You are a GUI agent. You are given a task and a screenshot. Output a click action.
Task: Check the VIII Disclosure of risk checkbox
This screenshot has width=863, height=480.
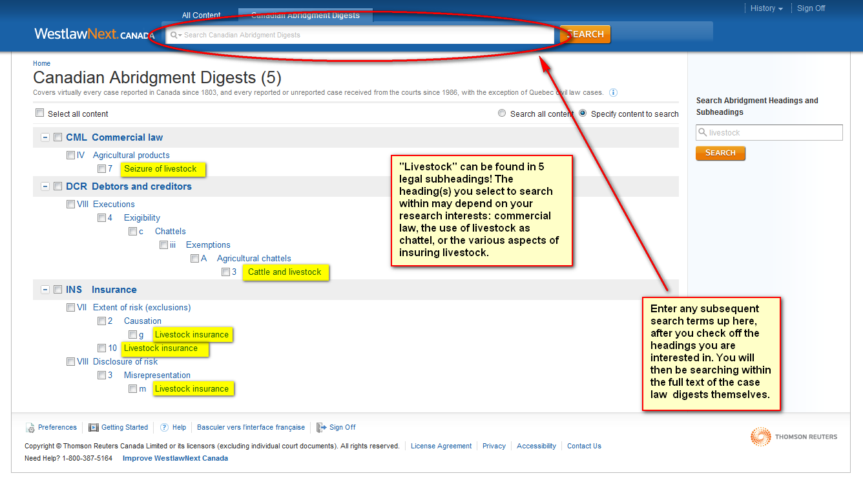click(70, 361)
